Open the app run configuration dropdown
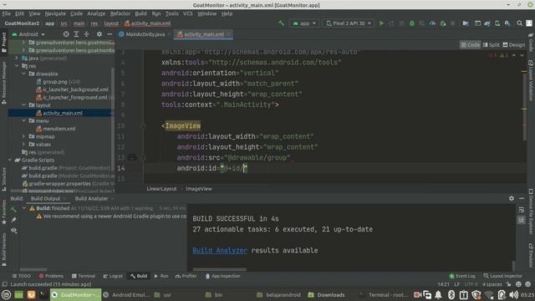The image size is (535, 301). pyautogui.click(x=304, y=23)
